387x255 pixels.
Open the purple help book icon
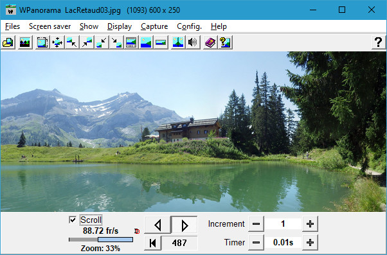point(210,42)
